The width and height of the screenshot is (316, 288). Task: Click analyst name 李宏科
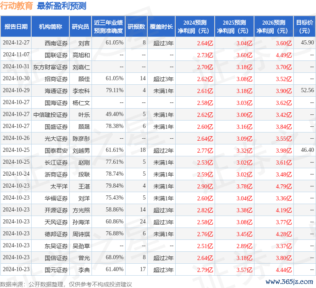[81, 91]
